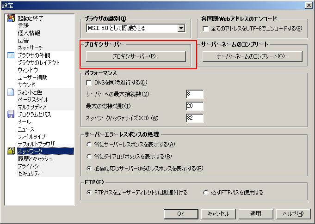Select 常にサーバーレスポンスを表示する radio option
The height and width of the screenshot is (224, 315).
(89, 145)
